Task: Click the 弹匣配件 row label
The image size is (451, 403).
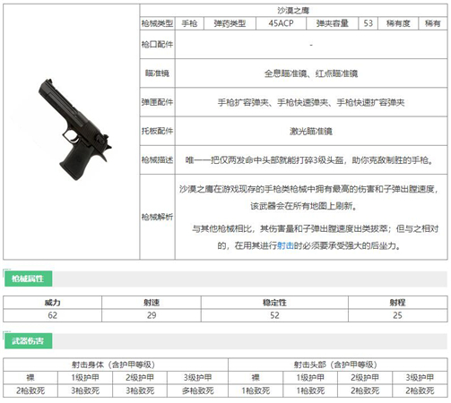Action: 157,102
